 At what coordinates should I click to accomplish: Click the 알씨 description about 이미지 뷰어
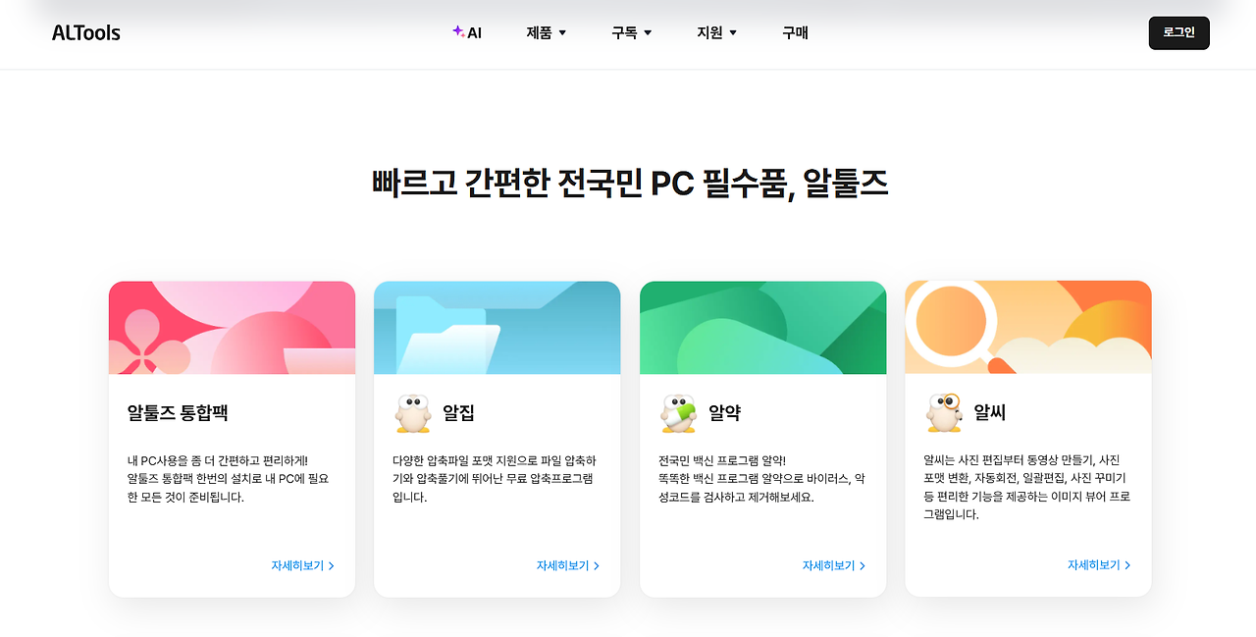point(1026,488)
